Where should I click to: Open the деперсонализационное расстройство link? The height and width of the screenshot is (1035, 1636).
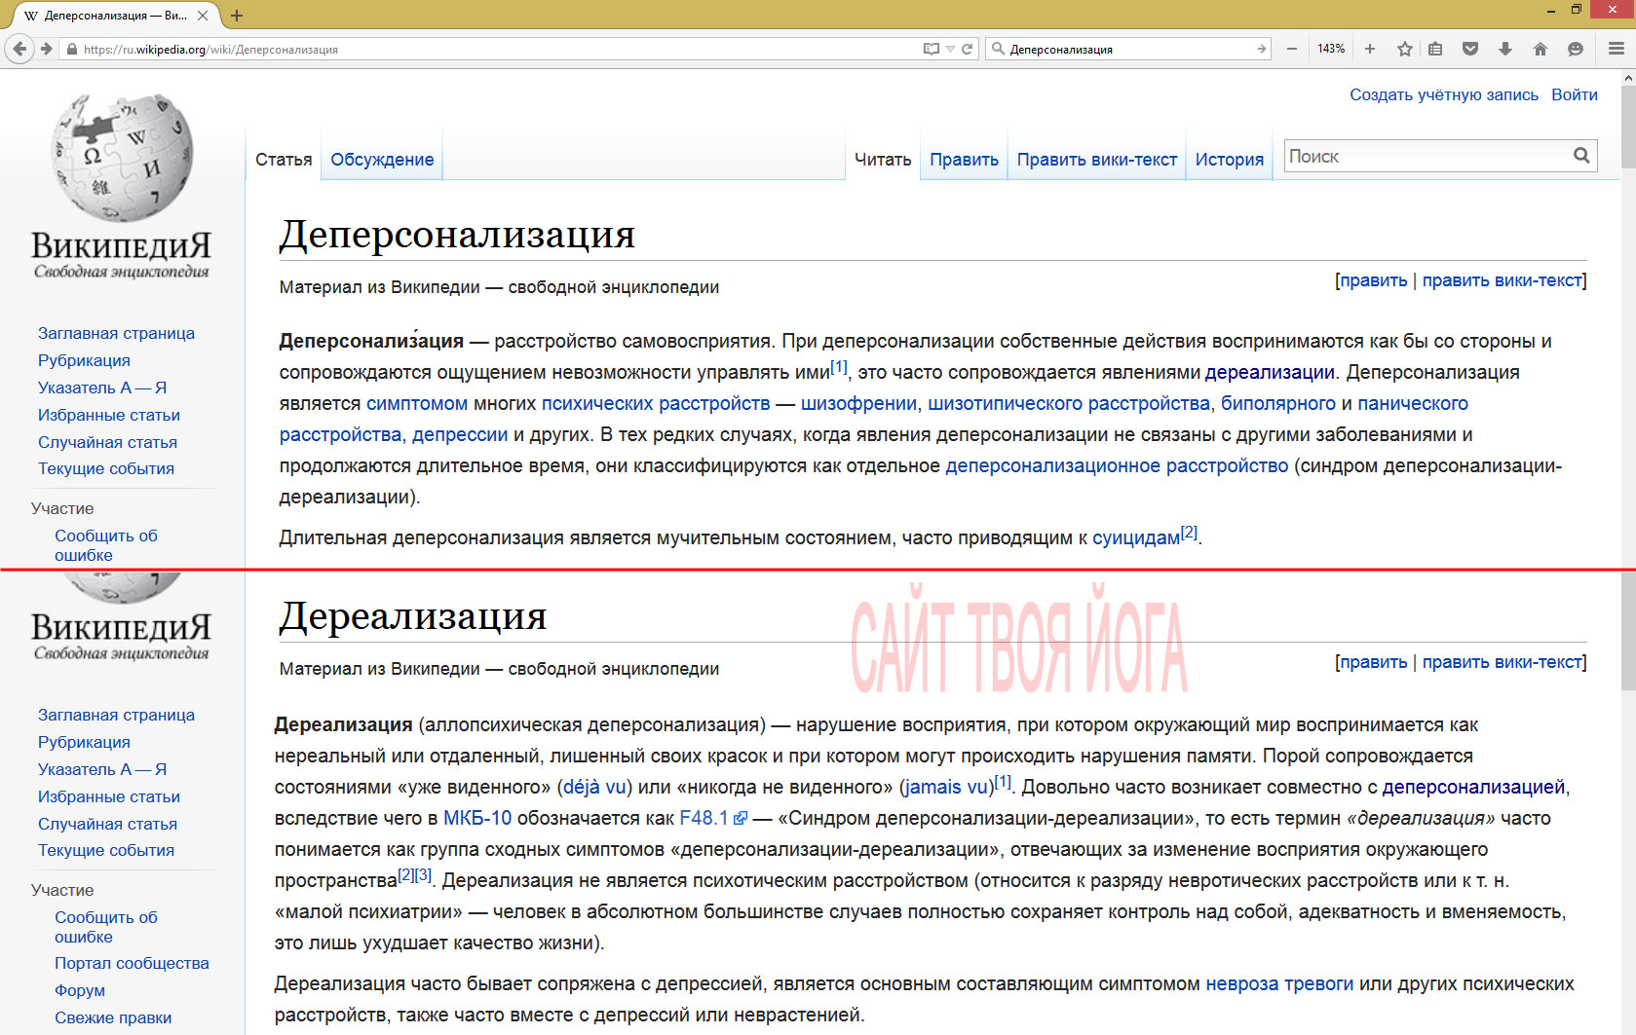coord(1117,465)
